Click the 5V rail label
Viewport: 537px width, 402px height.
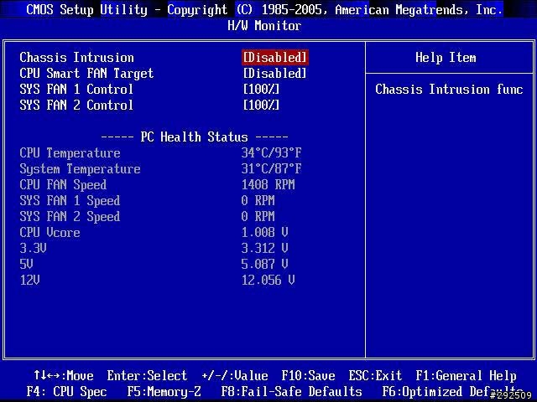[x=26, y=264]
